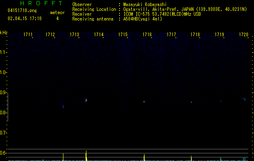Image resolution: width=254 pixels, height=161 pixels.
Task: Click the bright meteor echo between 1713 and 1714
Action: click(x=86, y=101)
